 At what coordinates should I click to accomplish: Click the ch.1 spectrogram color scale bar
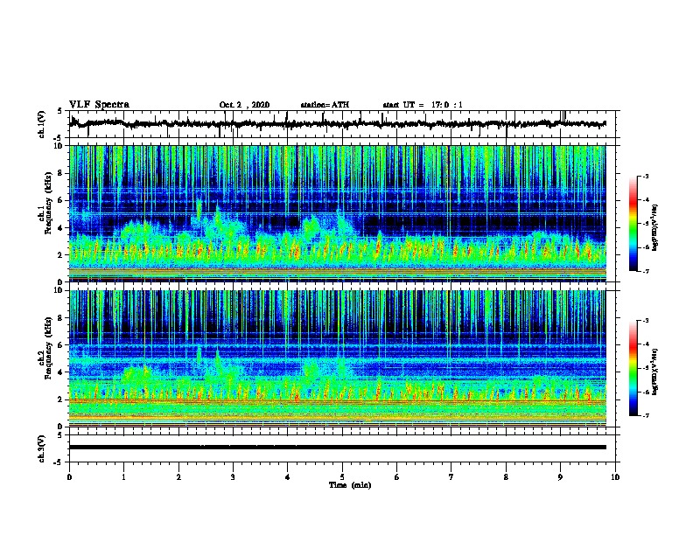pos(633,224)
